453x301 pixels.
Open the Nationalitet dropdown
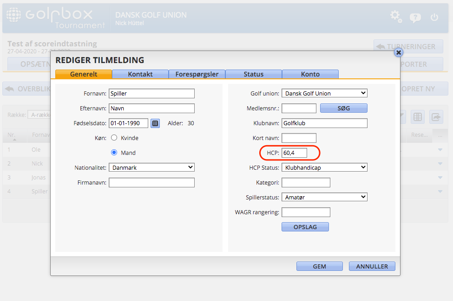coord(151,167)
